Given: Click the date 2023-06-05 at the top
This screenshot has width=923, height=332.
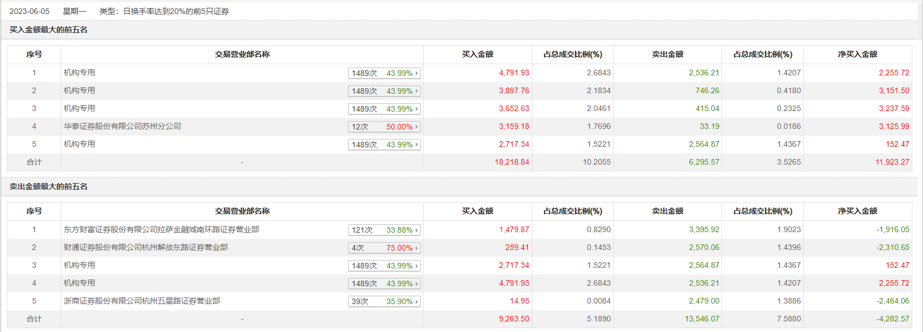Looking at the screenshot, I should pyautogui.click(x=30, y=11).
